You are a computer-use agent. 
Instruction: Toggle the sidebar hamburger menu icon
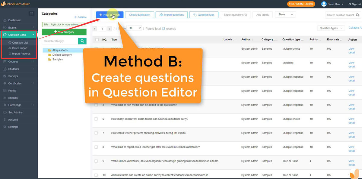click(31, 14)
